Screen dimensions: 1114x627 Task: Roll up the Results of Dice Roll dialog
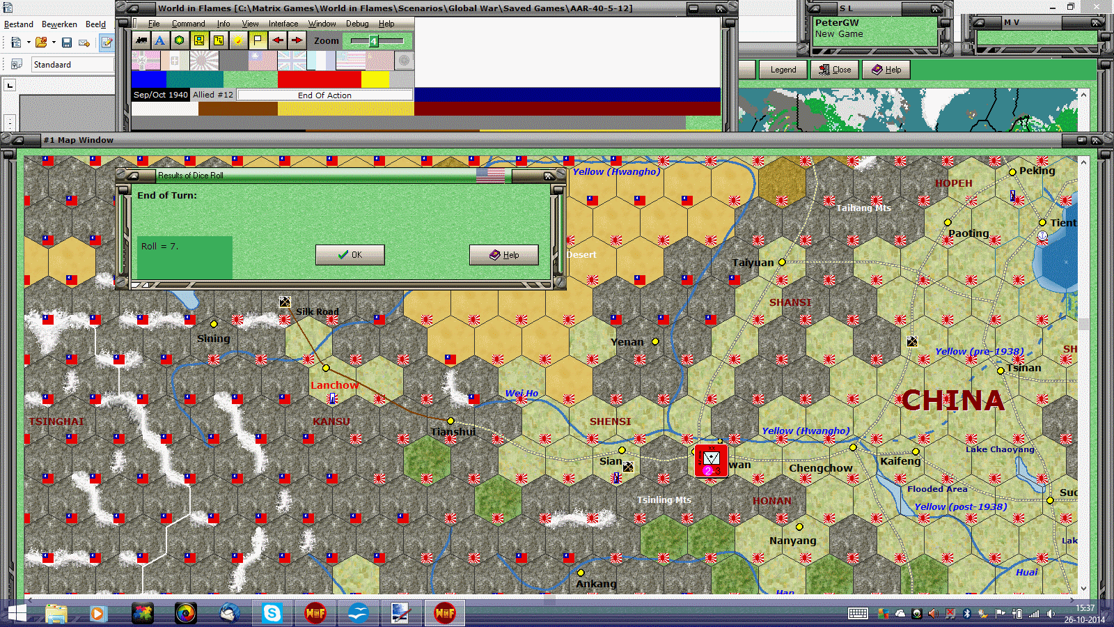click(x=133, y=176)
